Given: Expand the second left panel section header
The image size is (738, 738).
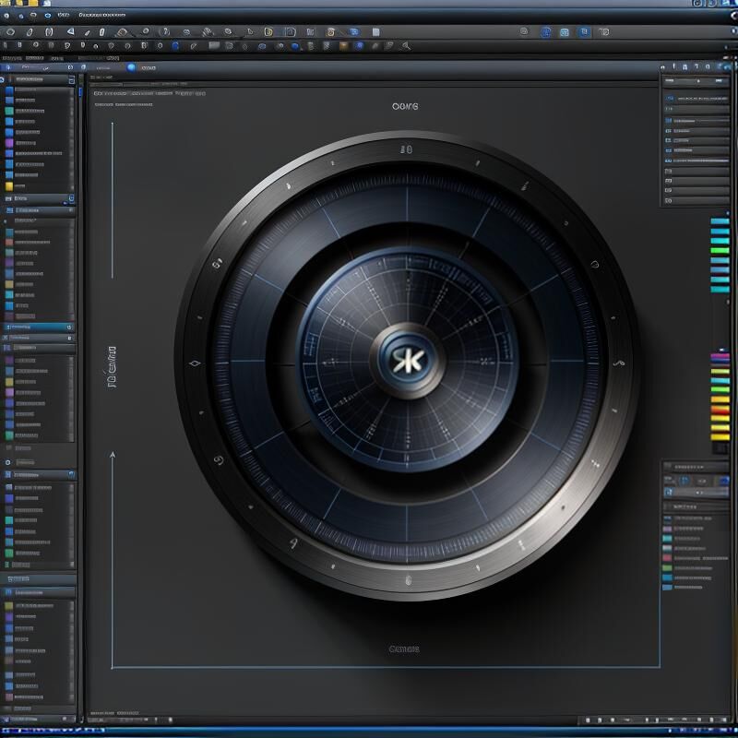Looking at the screenshot, I should pos(37,198).
